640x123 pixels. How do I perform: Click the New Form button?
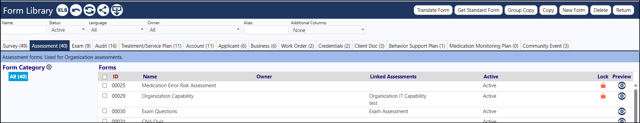[574, 10]
